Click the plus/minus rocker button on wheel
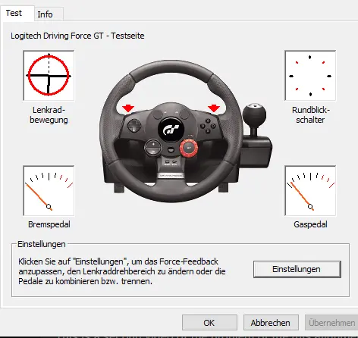 (153, 148)
